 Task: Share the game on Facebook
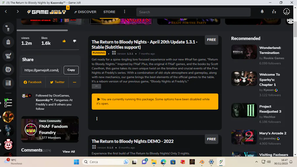tap(33, 82)
